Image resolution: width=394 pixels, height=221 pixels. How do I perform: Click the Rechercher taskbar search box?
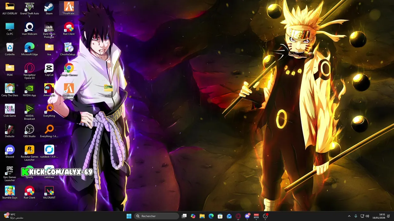click(x=157, y=216)
